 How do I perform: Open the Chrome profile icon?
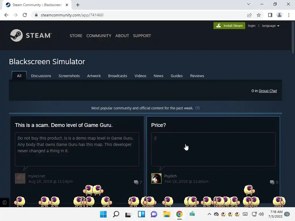[x=279, y=15]
